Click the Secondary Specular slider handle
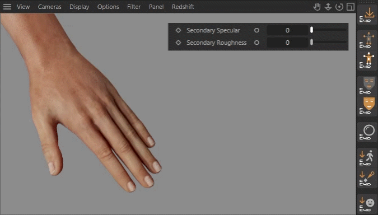This screenshot has height=215, width=378. click(x=311, y=30)
